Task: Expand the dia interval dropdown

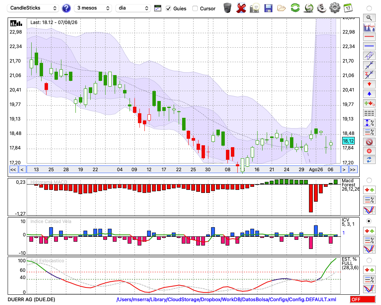Action: point(133,8)
